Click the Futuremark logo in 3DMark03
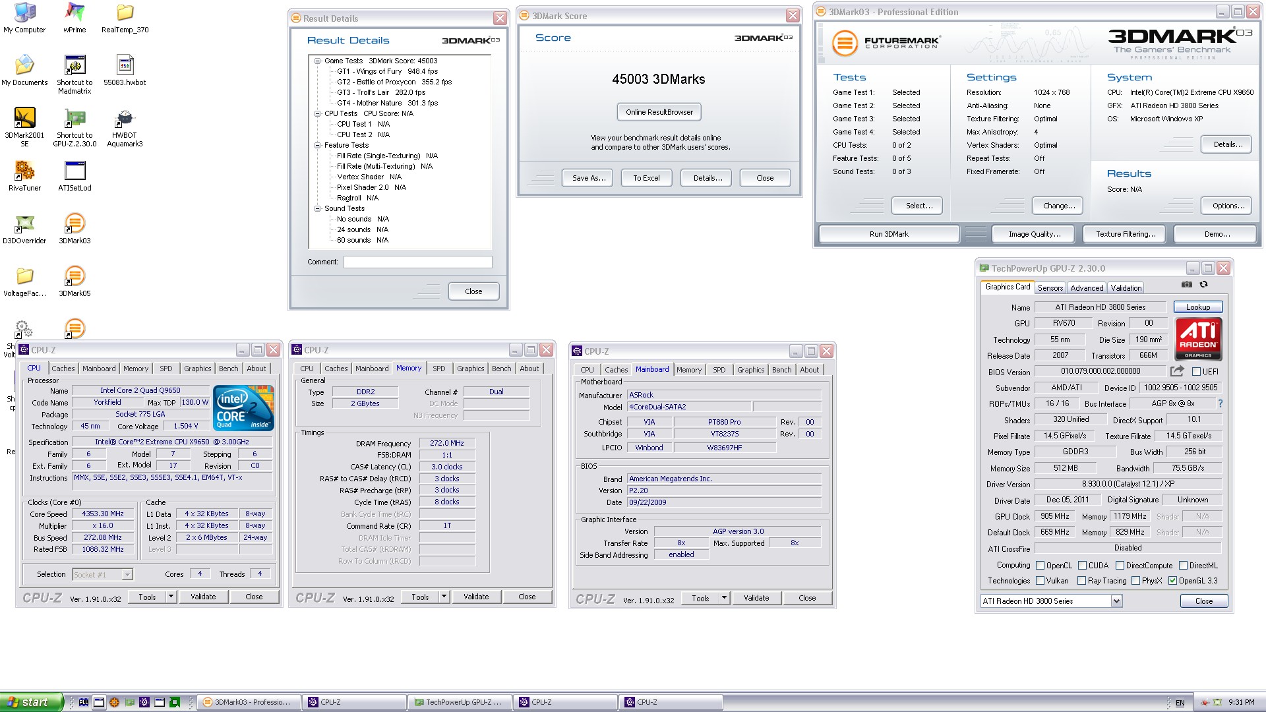The width and height of the screenshot is (1266, 712). (886, 43)
